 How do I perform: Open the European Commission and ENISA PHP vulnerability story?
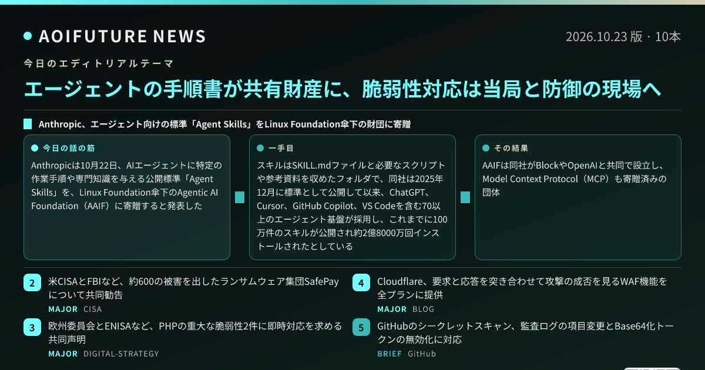[195, 332]
